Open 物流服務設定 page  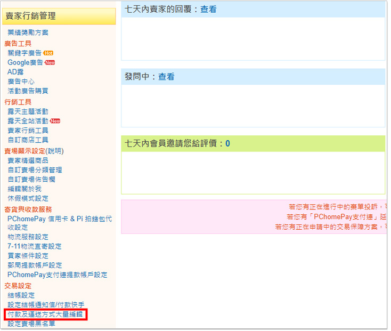pos(28,237)
